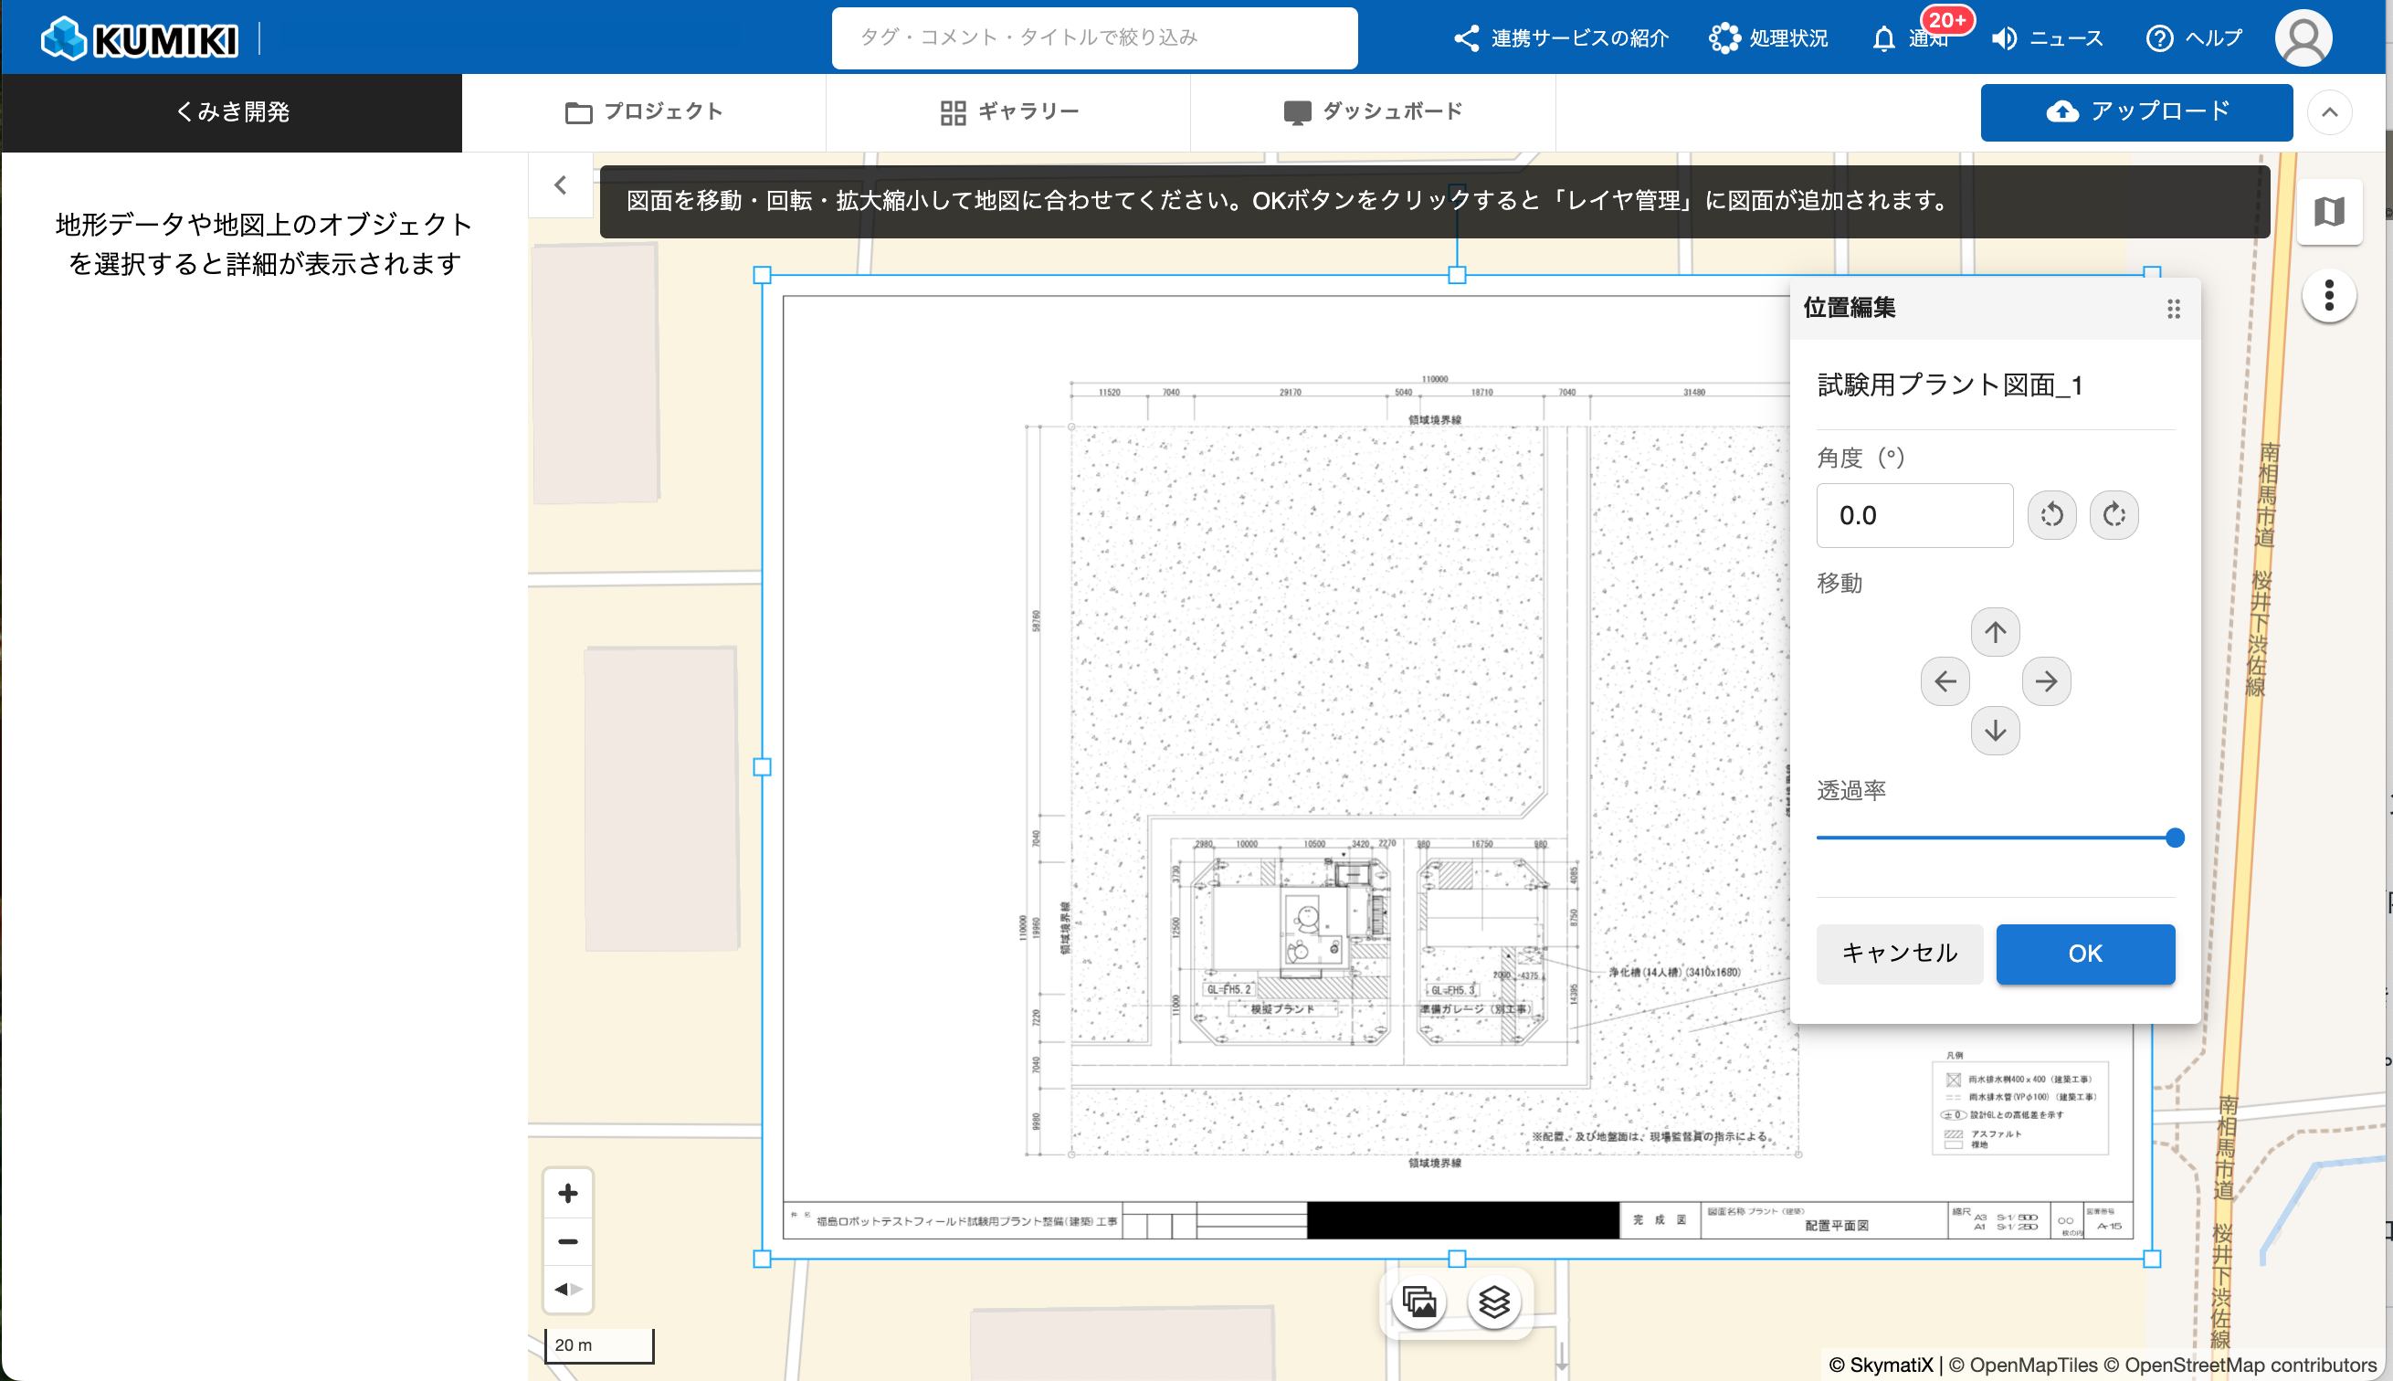Viewport: 2393px width, 1381px height.
Task: Switch to the ギャラリー tab
Action: [1009, 112]
